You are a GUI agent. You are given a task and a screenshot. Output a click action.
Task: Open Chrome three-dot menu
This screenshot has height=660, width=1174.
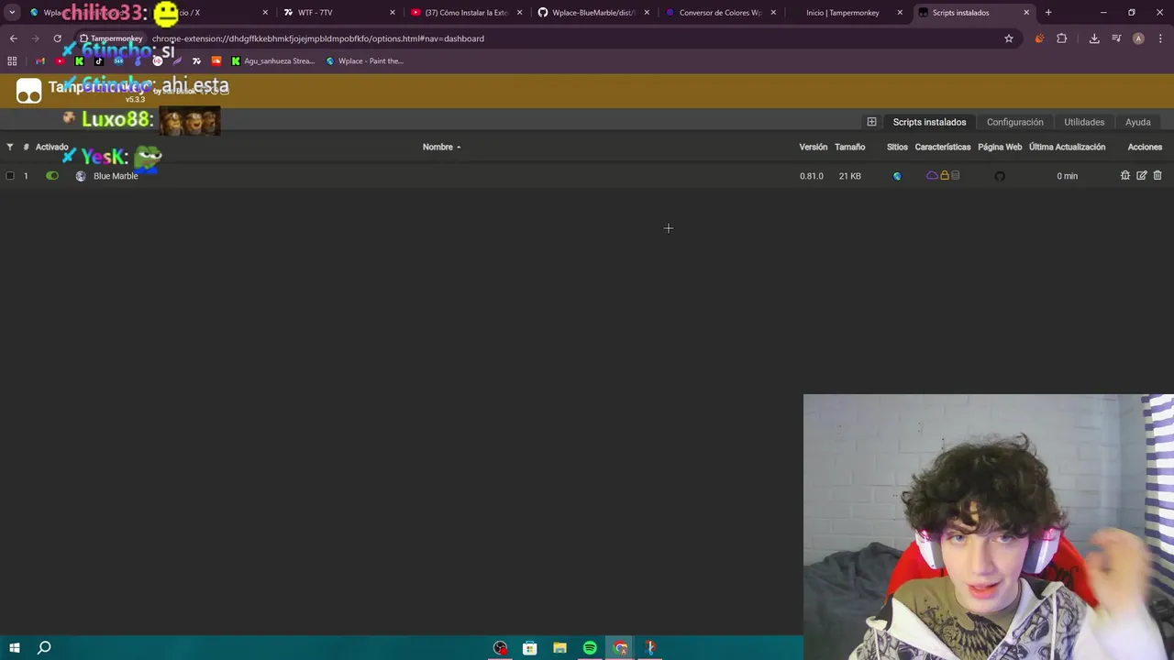click(x=1161, y=38)
